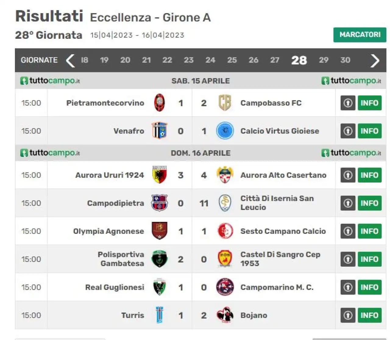Open INFO for Real Guglionesi match

(x=370, y=287)
